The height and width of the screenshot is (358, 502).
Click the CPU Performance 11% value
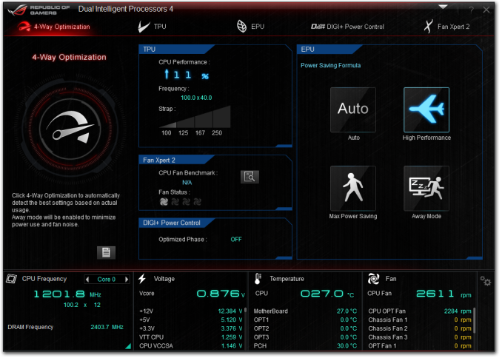tap(187, 75)
